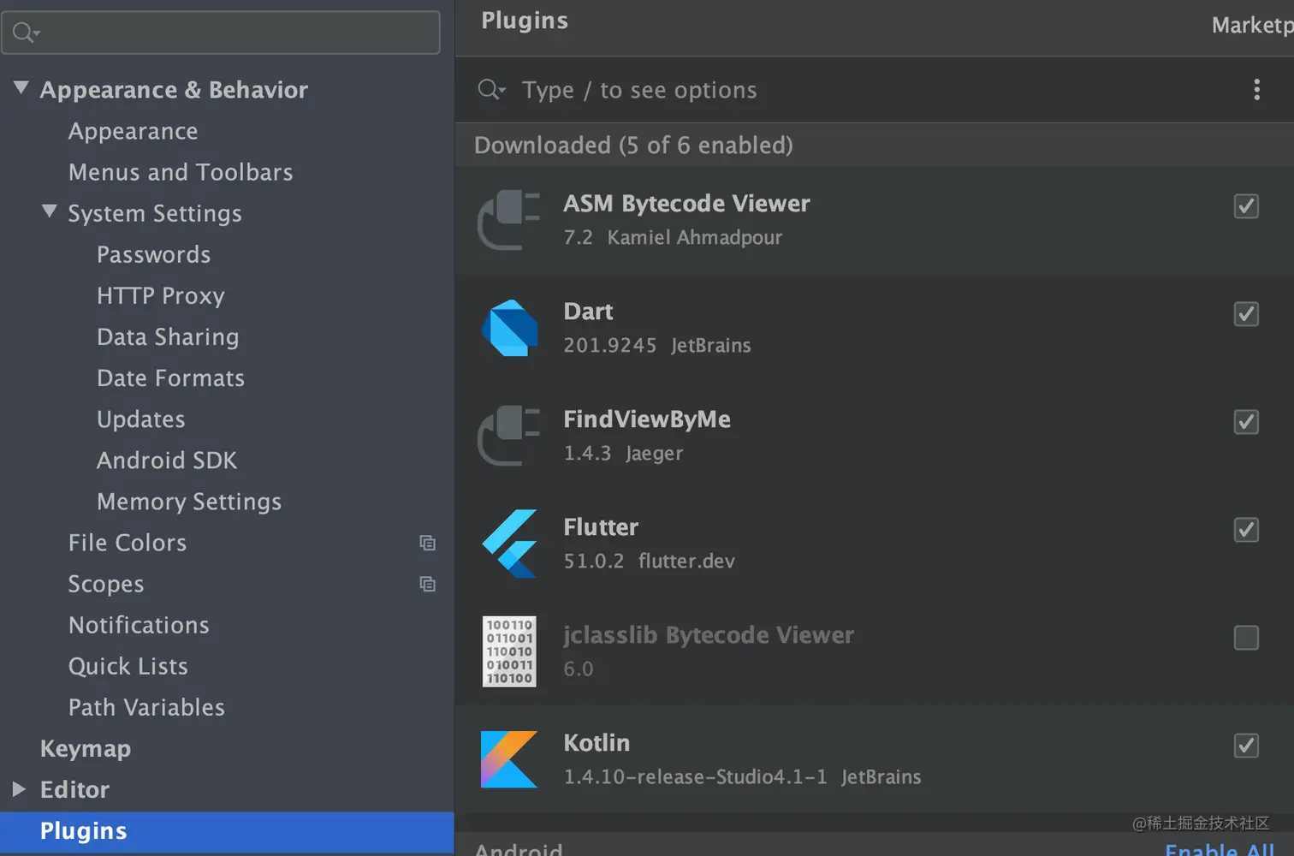
Task: Open the Scopes settings page
Action: (106, 583)
